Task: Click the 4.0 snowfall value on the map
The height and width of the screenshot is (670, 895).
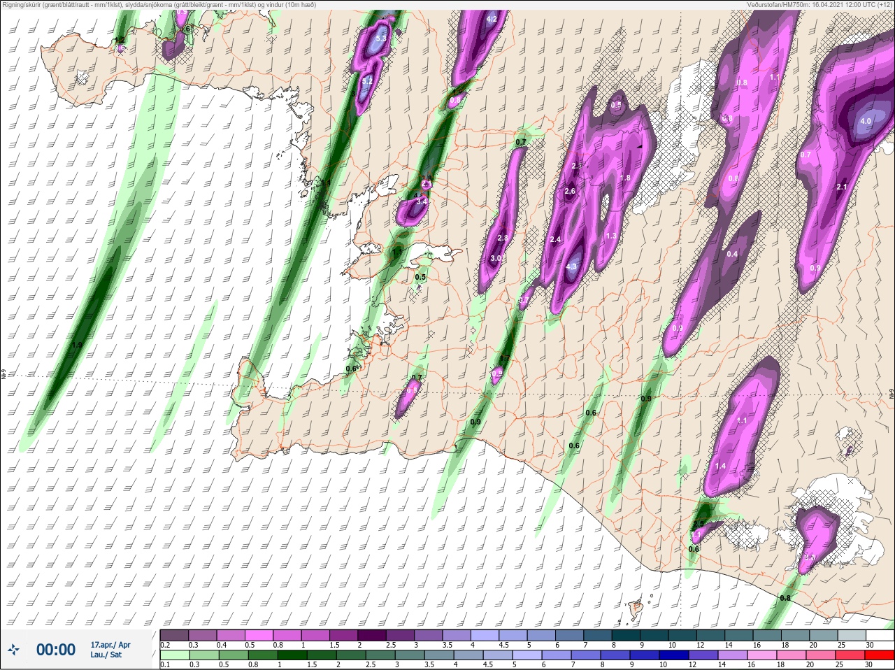Action: pos(865,121)
